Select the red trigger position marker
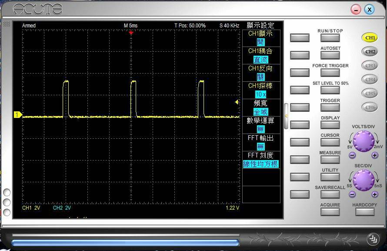Viewport: 387px width, 251px height. 131,33
